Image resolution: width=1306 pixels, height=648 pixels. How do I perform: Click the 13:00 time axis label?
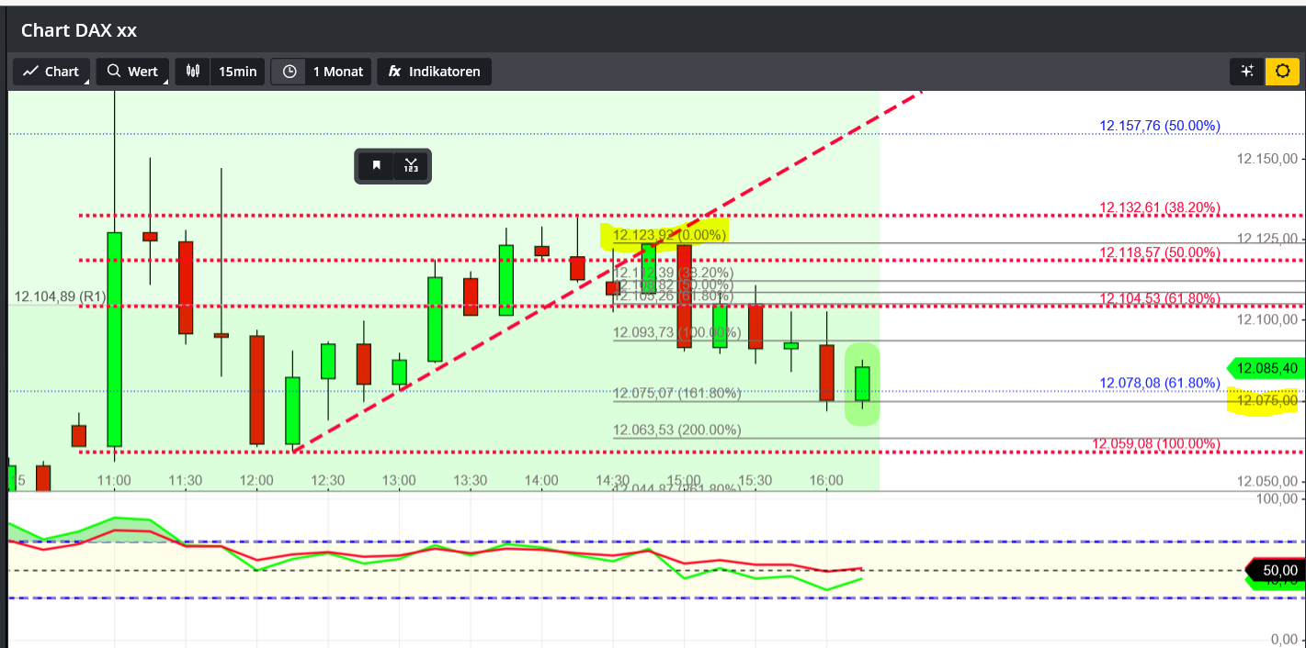[399, 481]
